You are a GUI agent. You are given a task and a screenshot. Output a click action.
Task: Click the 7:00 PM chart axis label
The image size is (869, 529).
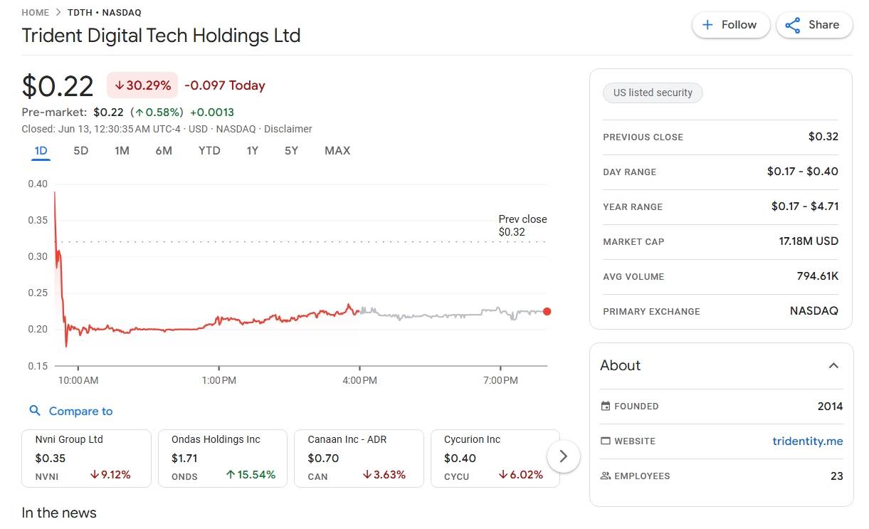(x=500, y=381)
